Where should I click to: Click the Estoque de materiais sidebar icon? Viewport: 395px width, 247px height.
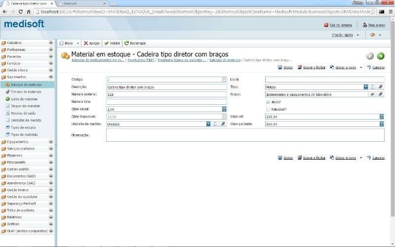[7, 84]
